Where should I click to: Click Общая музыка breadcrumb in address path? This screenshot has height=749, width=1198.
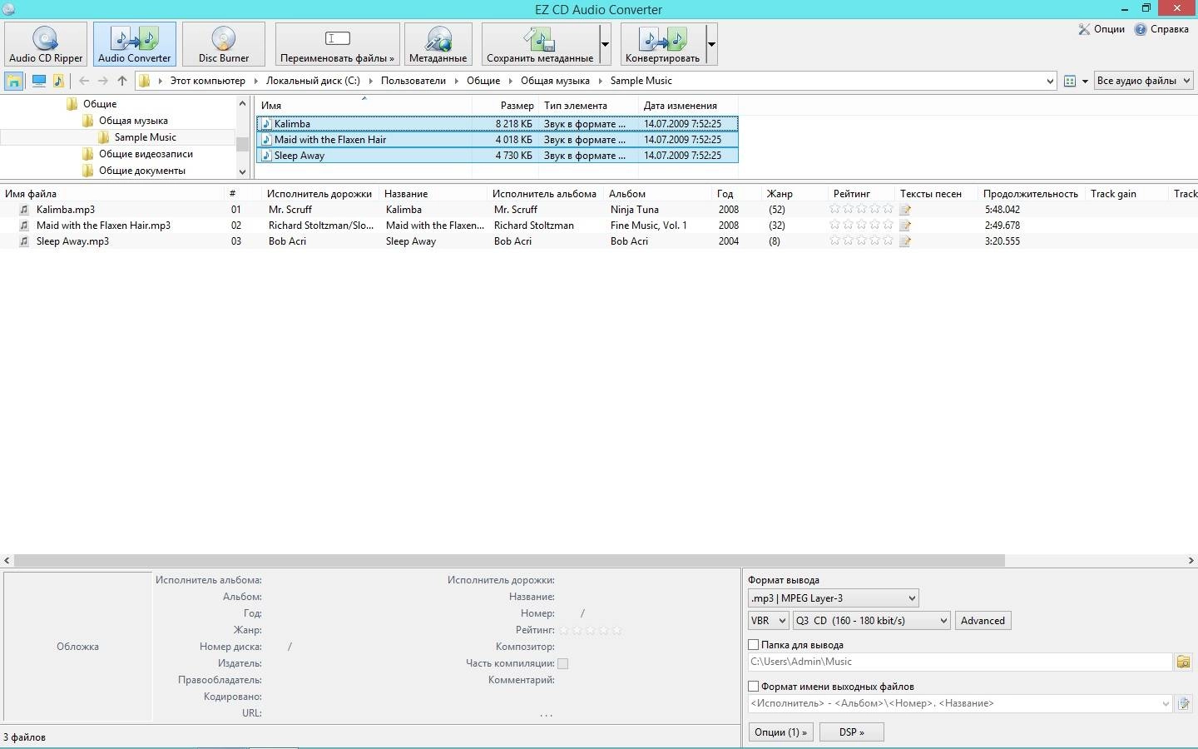point(555,81)
